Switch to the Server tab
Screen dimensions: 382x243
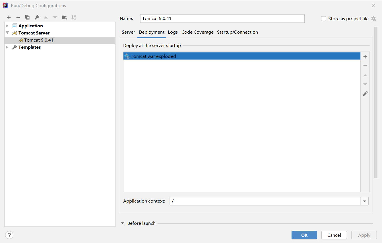(128, 32)
